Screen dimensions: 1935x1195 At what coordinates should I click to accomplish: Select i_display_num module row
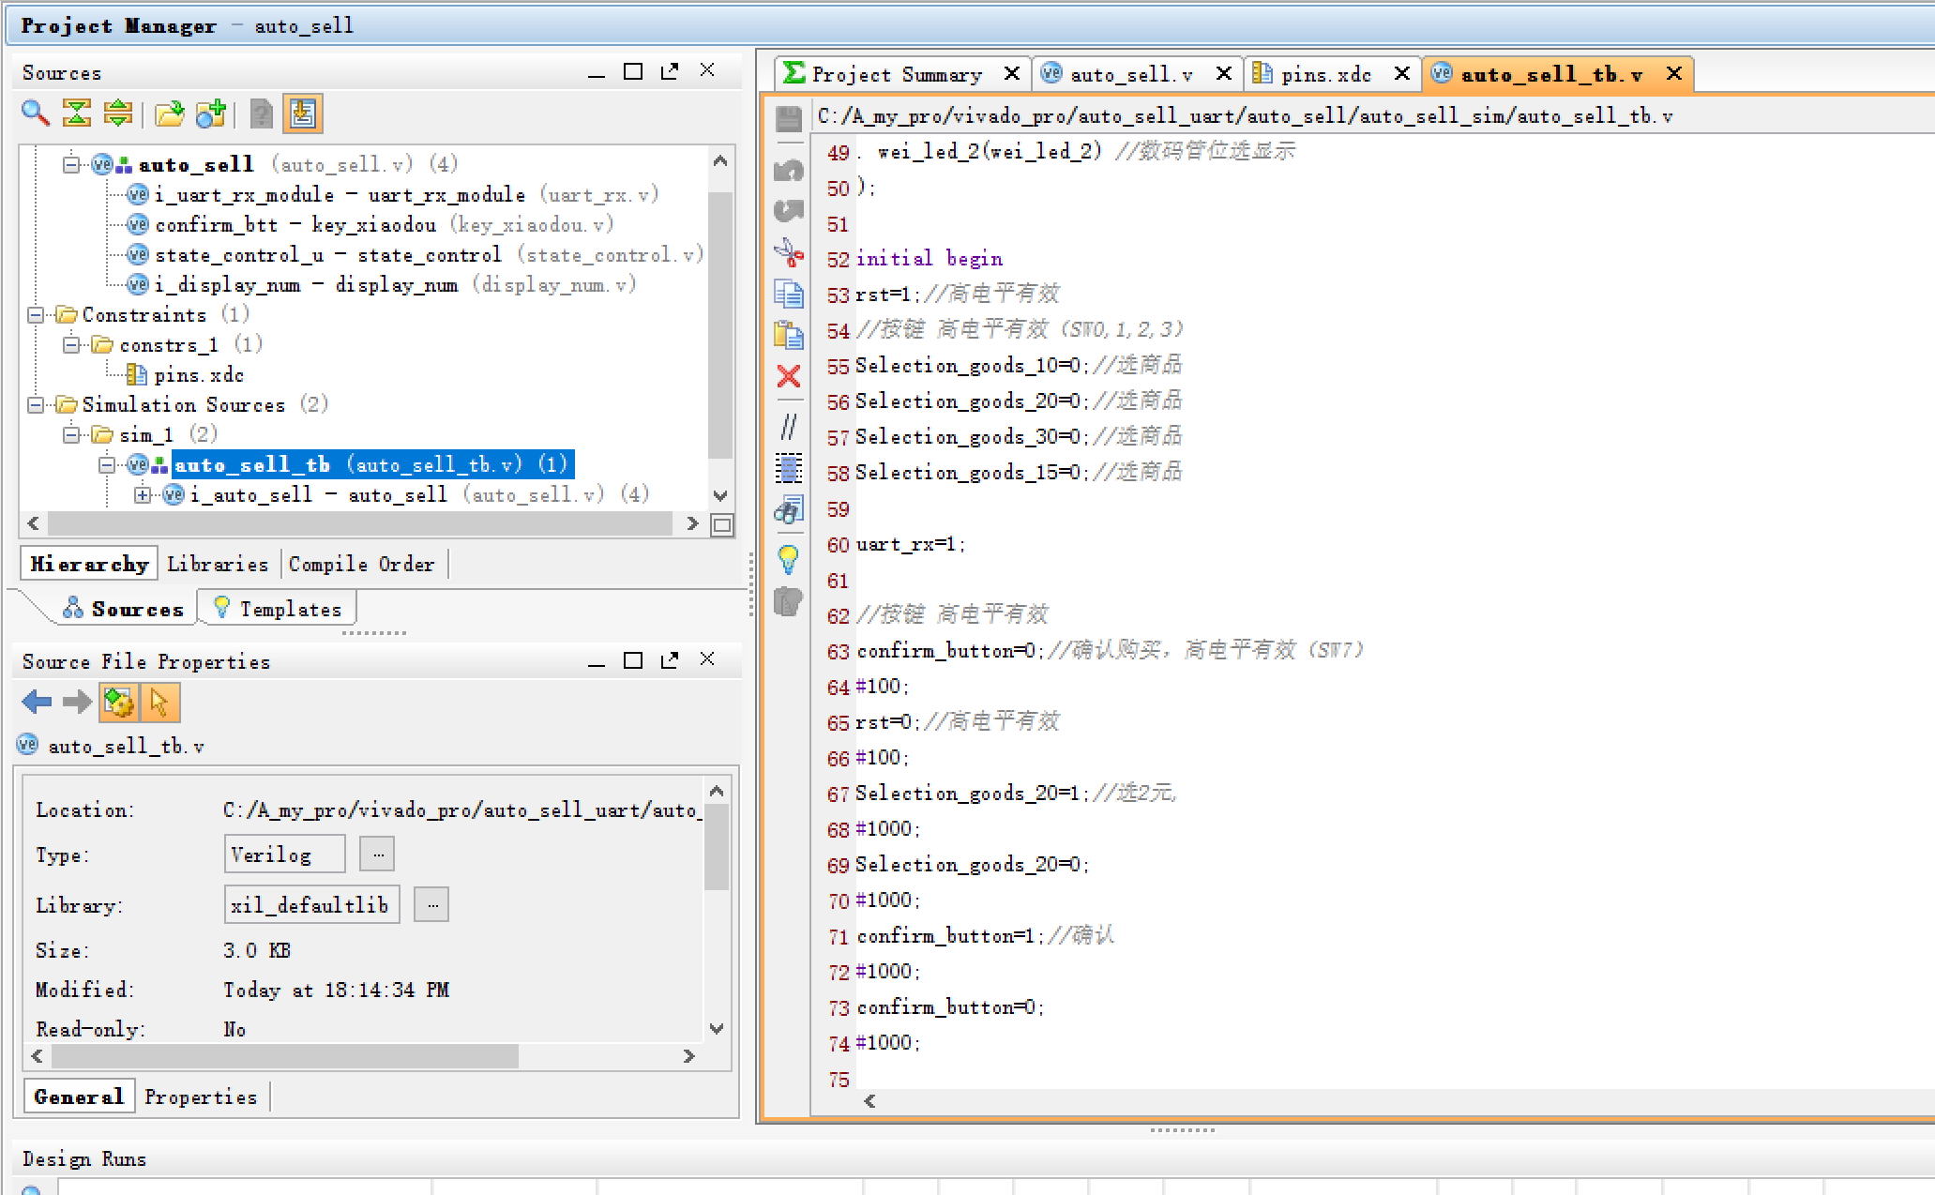383,285
